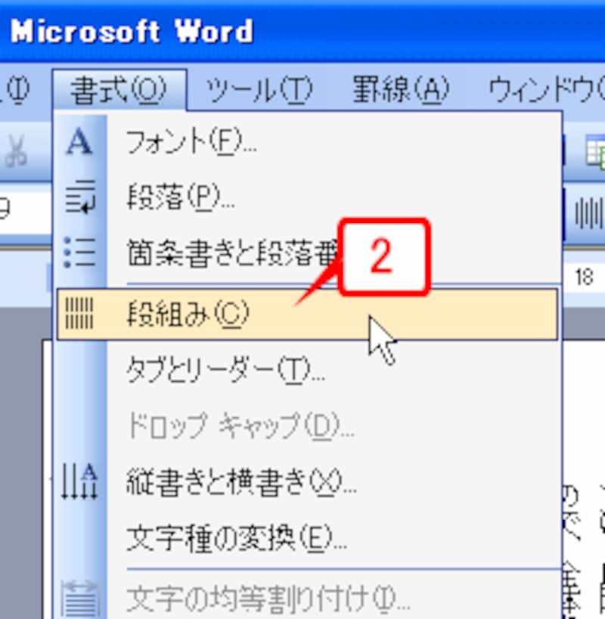The image size is (605, 619).
Task: Click the character width distribution icon
Action: pos(85,597)
